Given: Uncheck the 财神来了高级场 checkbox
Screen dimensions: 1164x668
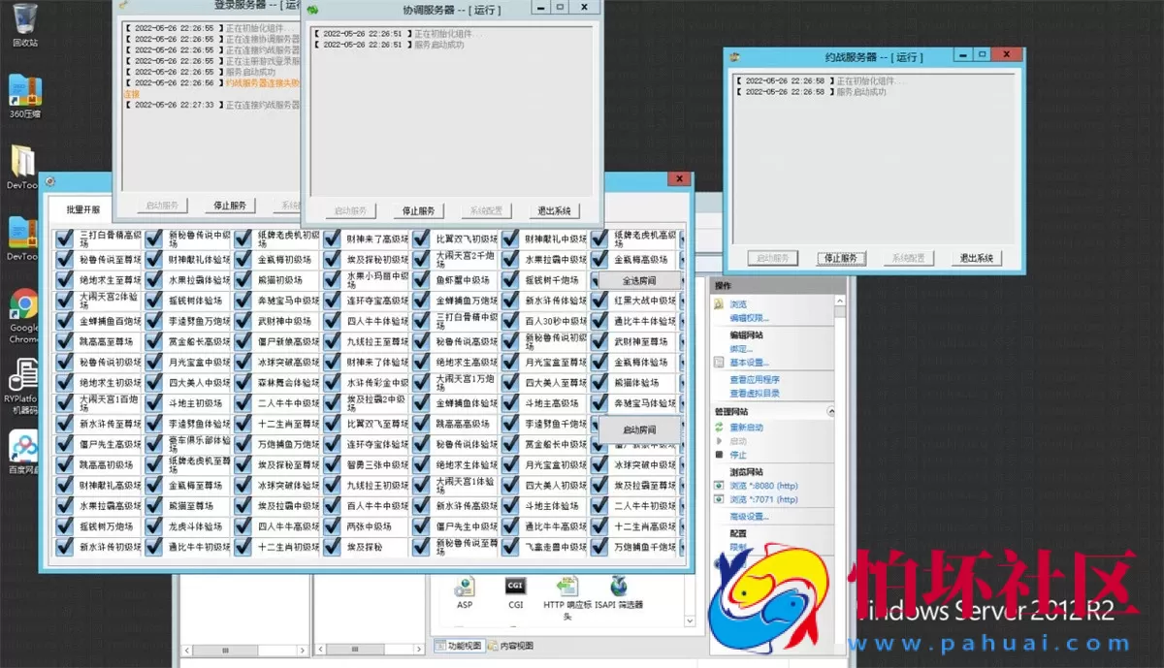Looking at the screenshot, I should [332, 239].
